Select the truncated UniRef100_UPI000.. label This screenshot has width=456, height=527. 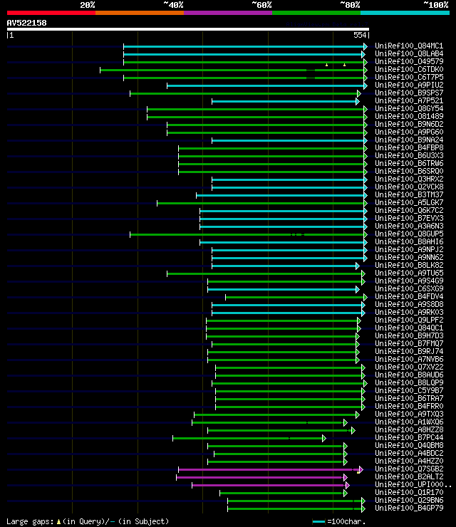click(413, 485)
